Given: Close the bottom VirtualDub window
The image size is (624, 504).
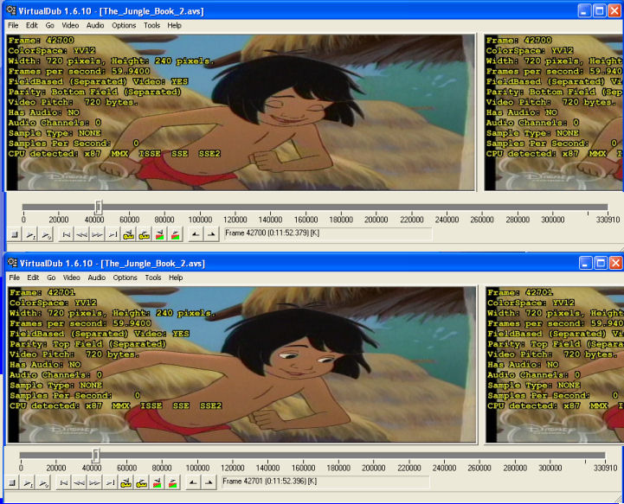Looking at the screenshot, I should [615, 263].
